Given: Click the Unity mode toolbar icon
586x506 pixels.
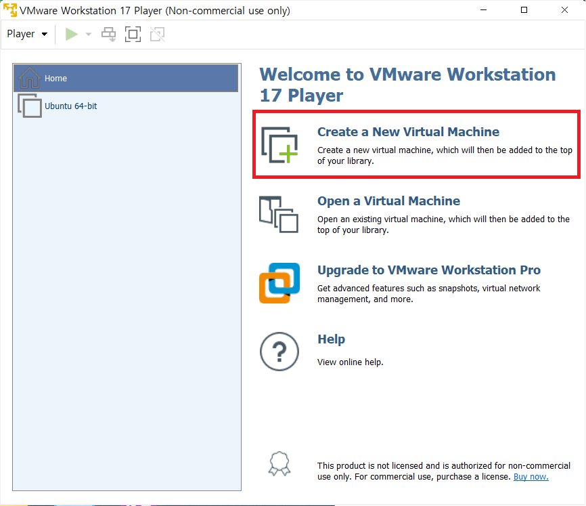Looking at the screenshot, I should click(x=158, y=34).
